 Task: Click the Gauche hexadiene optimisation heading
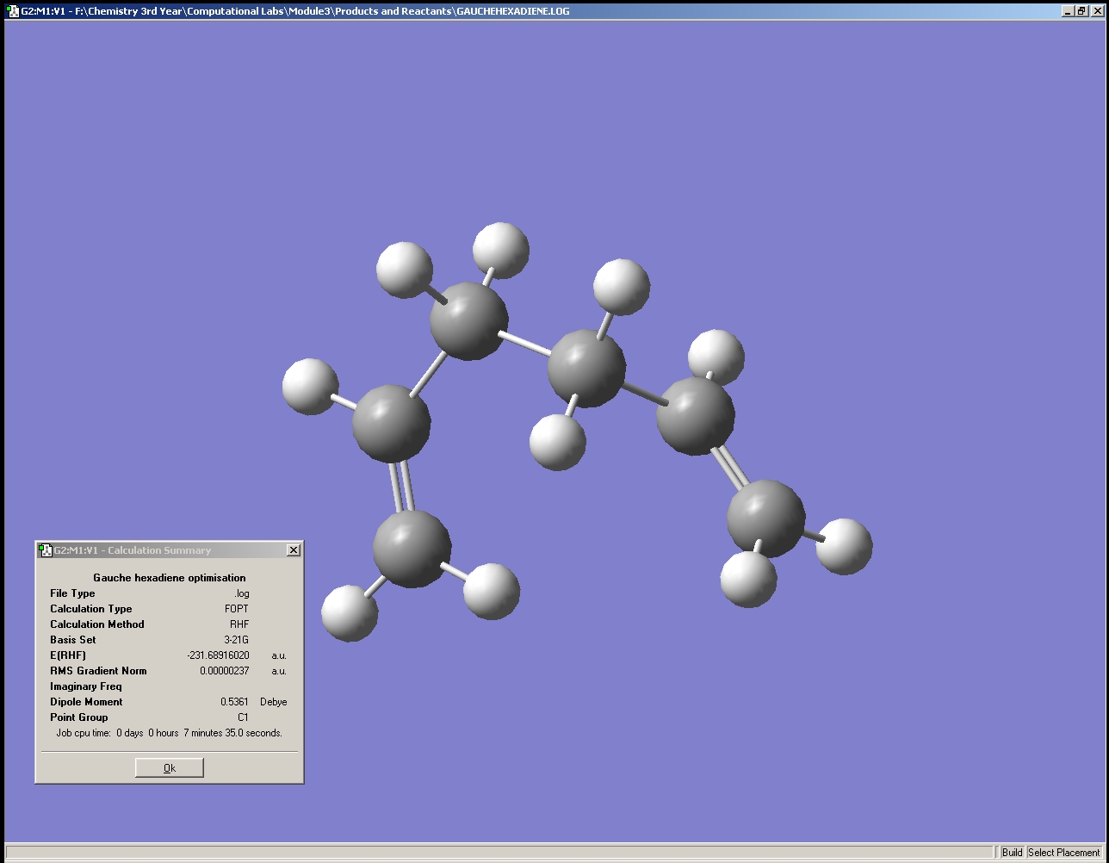(169, 578)
